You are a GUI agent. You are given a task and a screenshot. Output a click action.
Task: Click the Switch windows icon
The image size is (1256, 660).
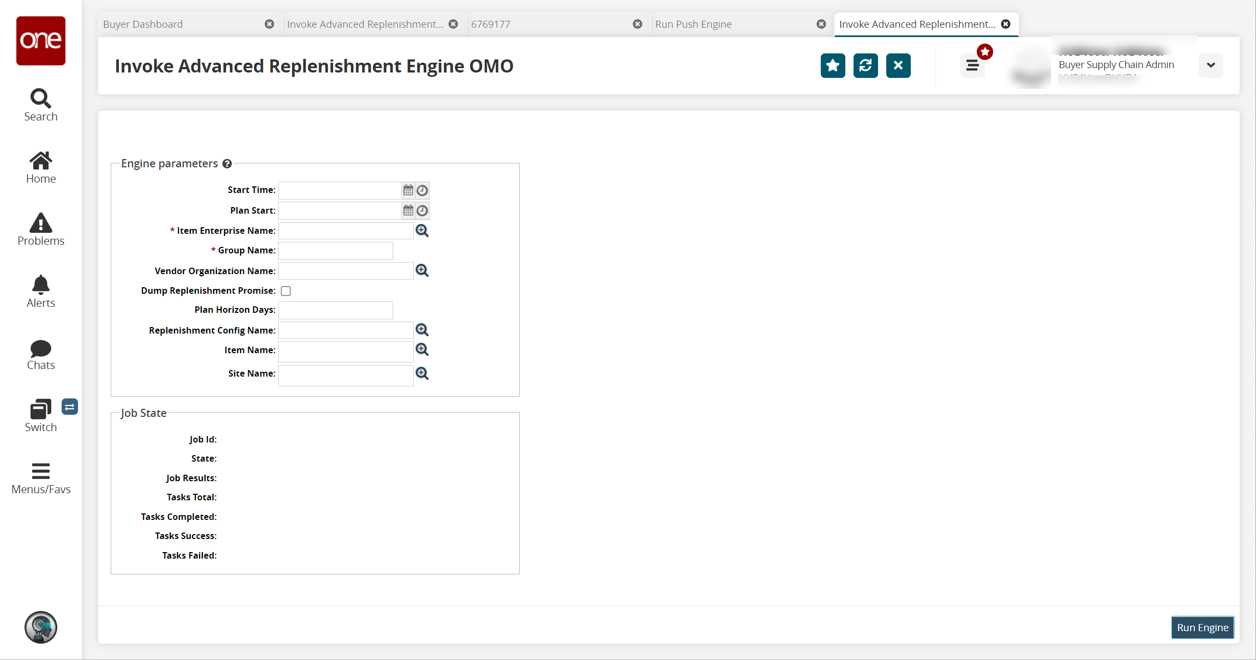(x=40, y=409)
